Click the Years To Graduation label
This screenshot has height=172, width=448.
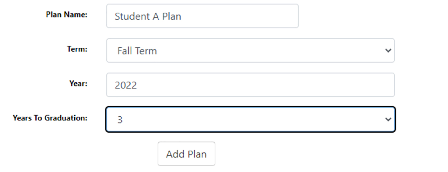pyautogui.click(x=50, y=118)
